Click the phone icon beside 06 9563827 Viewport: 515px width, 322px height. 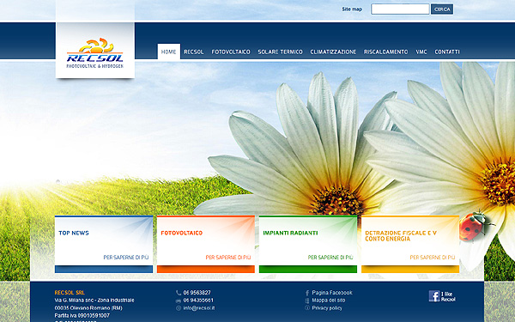click(179, 293)
